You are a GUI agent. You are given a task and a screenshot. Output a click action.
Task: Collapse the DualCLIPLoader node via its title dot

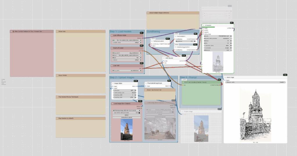(x=112, y=48)
